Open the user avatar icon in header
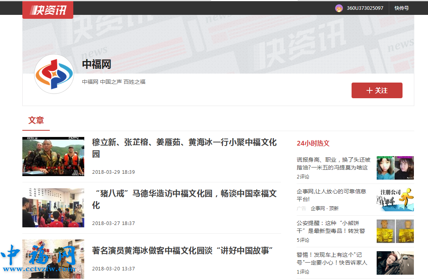428x279 pixels. (x=339, y=8)
